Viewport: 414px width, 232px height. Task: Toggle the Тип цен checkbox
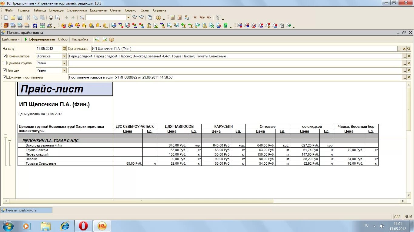tap(5, 70)
